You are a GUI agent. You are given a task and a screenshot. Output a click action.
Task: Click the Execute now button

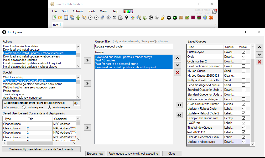point(95,154)
